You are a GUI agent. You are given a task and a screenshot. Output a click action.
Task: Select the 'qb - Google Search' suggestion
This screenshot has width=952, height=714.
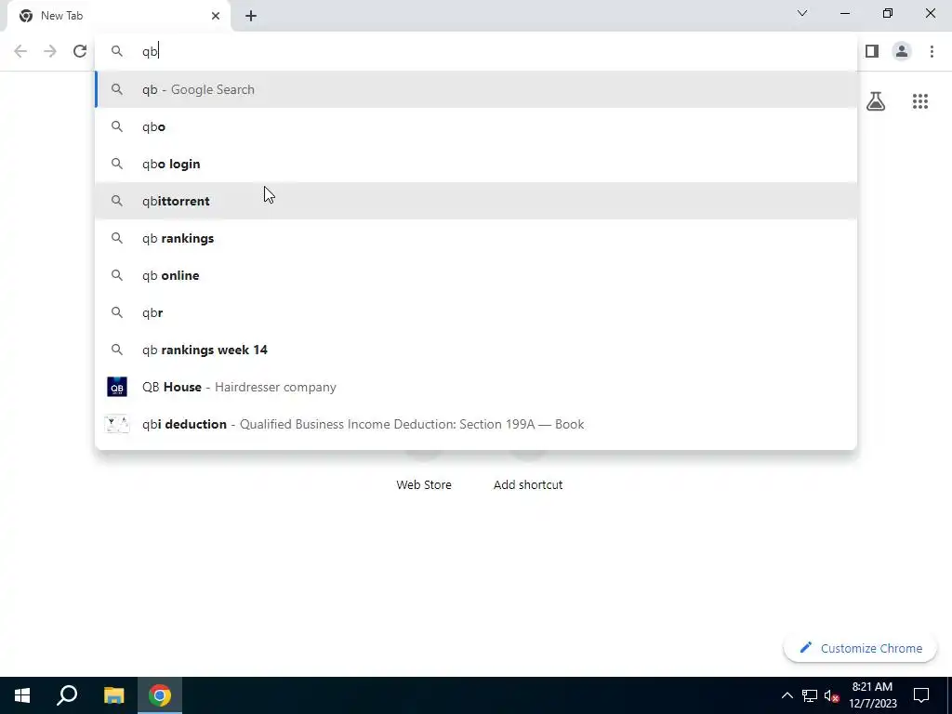pos(475,89)
